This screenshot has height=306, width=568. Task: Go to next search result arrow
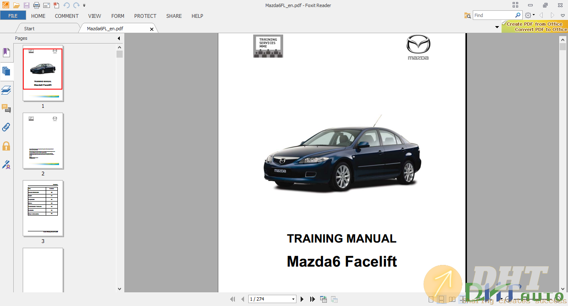[552, 15]
